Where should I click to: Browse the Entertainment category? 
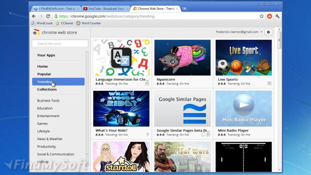click(x=48, y=116)
